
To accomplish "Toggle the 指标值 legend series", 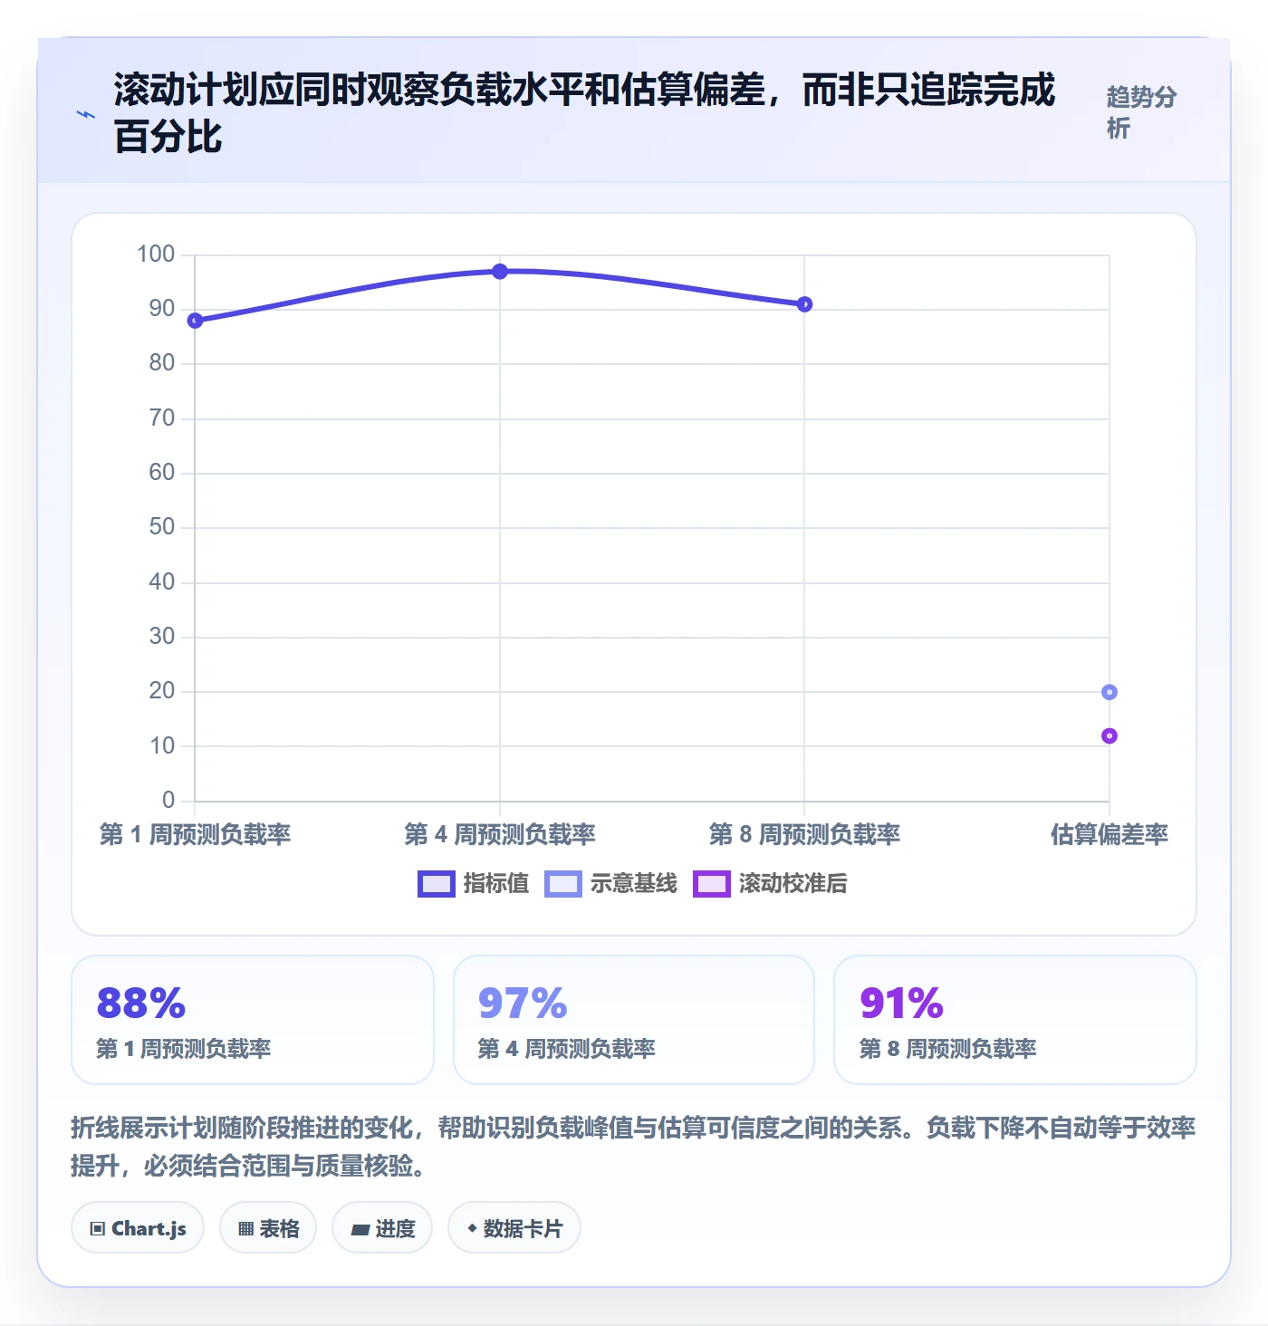I will click(474, 883).
